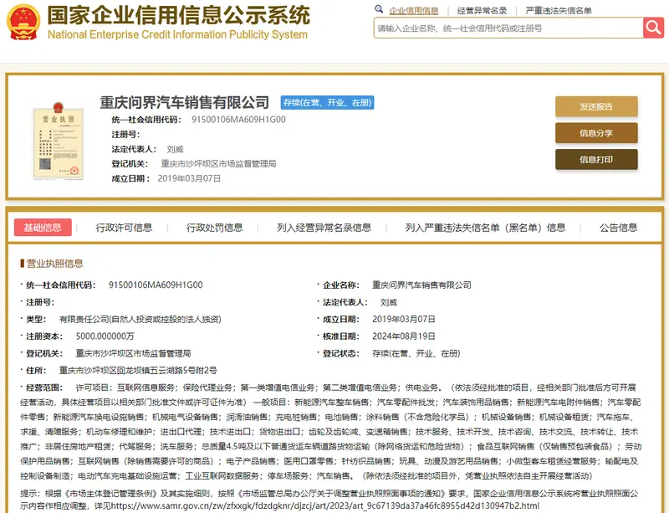Viewport: 669px width, 513px height.
Task: Click the address 重庆市沙坪坝区回龙坝镇五云湖路5号附2号
Action: (138, 371)
